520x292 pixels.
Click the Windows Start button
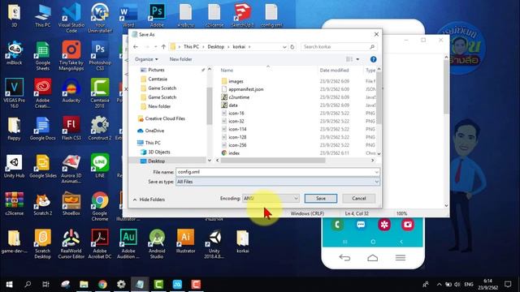click(x=9, y=285)
